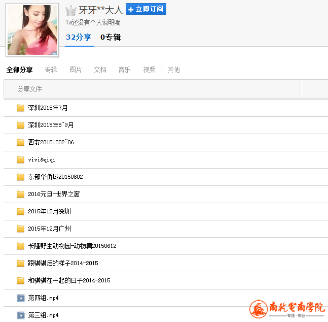The height and width of the screenshot is (322, 328).
Task: View the 0专辑 albums tab
Action: [111, 37]
